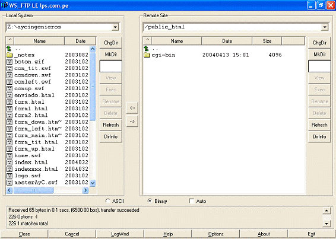Click remote list sort-order caret header
This screenshot has width=336, height=239.
[x=147, y=41]
